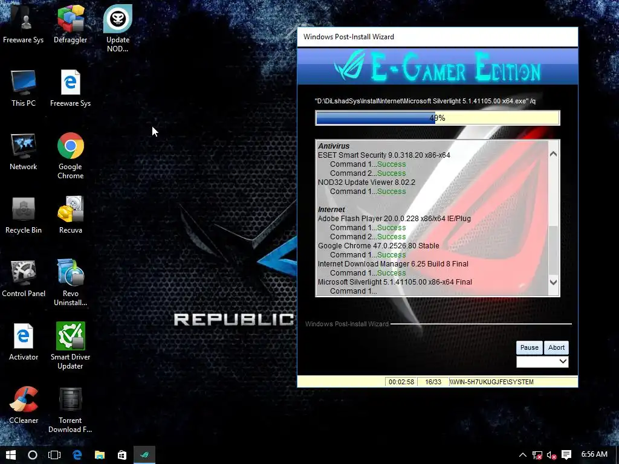Screen dimensions: 619x464
Task: Click the muted volume tray icon
Action: point(551,456)
